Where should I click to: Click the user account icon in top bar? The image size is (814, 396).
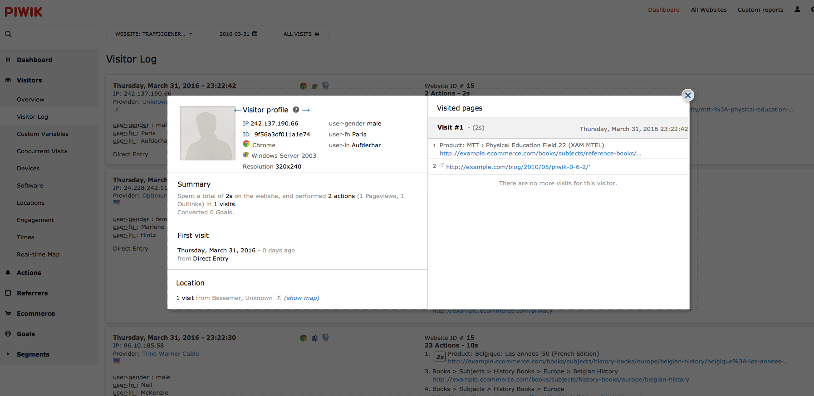tap(797, 10)
